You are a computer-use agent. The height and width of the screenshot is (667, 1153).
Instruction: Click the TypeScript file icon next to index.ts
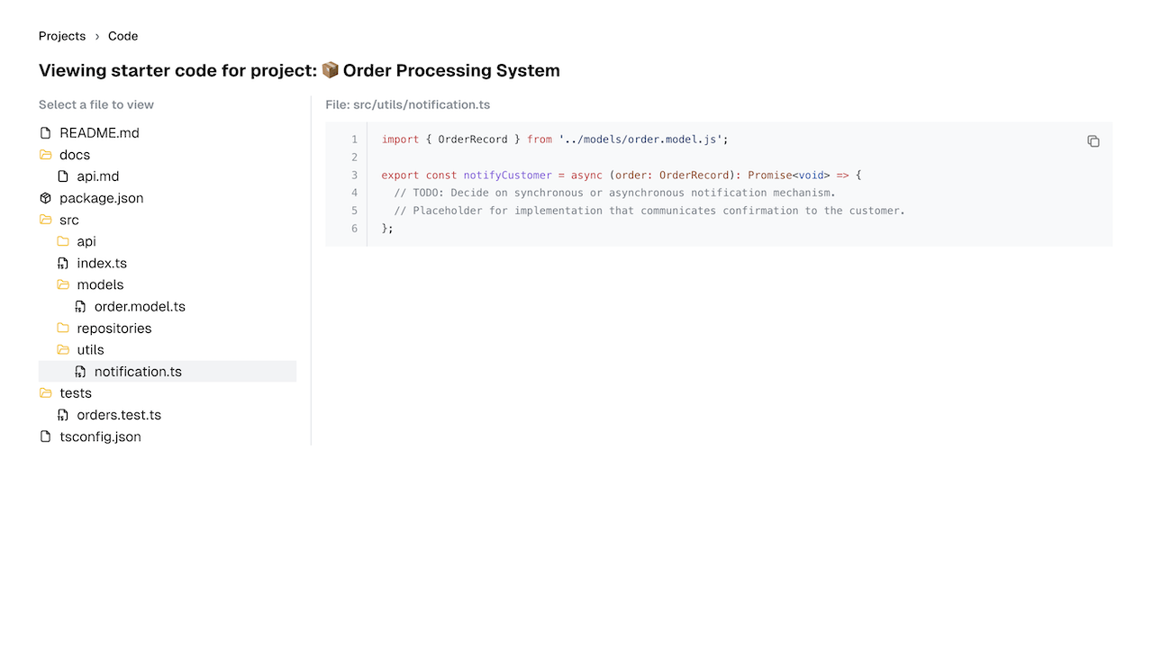62,263
